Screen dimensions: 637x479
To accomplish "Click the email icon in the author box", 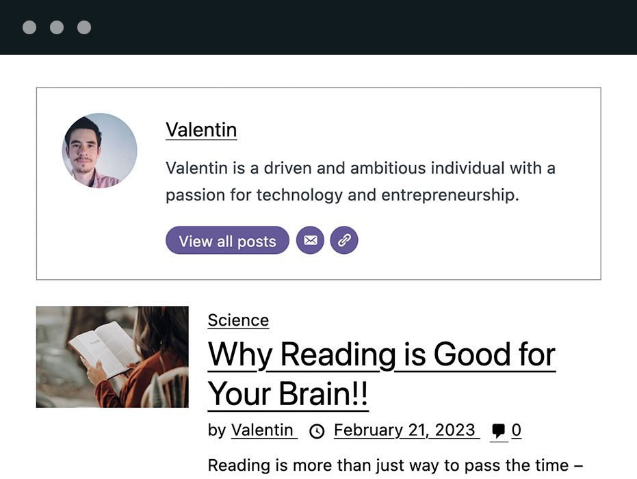I will click(x=310, y=240).
